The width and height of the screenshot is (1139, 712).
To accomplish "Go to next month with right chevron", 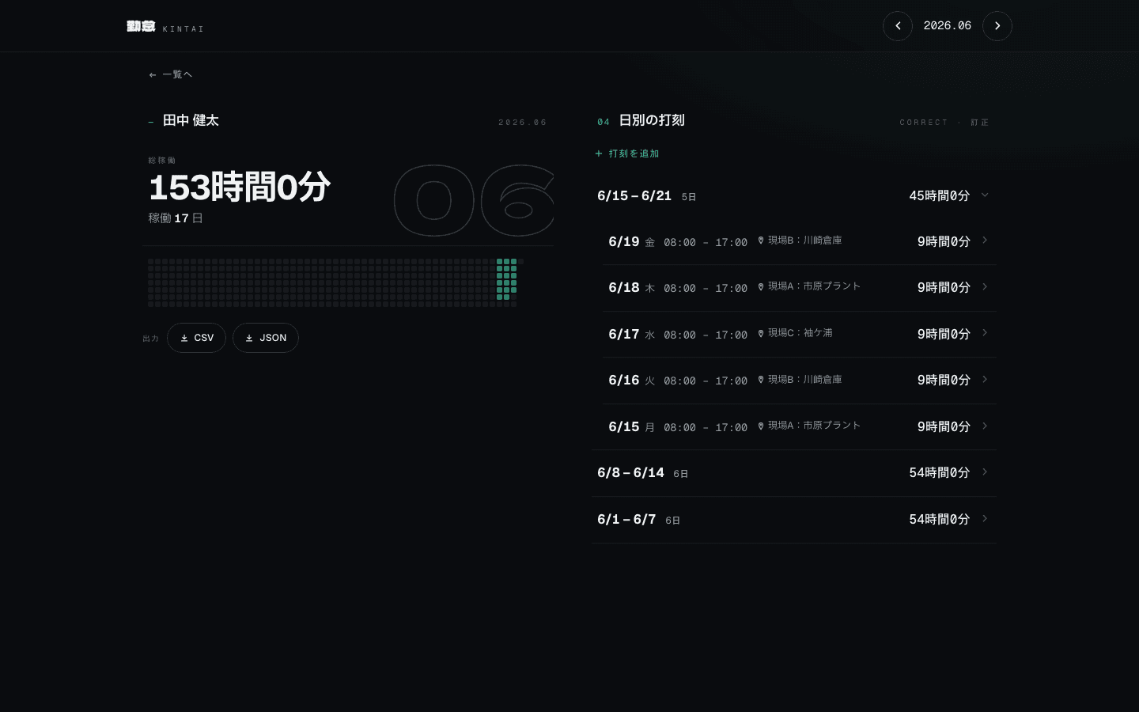I will click(997, 26).
